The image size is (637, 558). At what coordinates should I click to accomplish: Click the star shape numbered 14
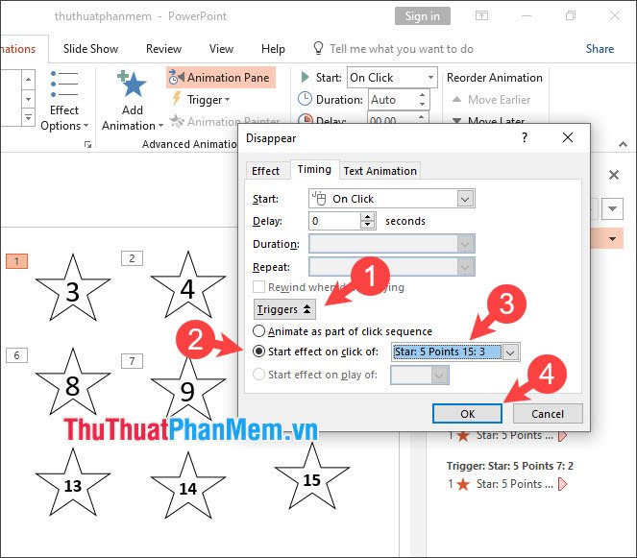click(x=187, y=486)
